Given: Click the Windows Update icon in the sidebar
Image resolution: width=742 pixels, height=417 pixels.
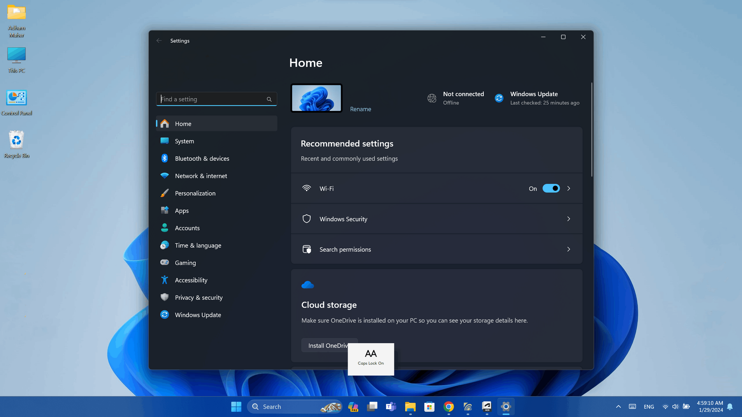Looking at the screenshot, I should [165, 315].
